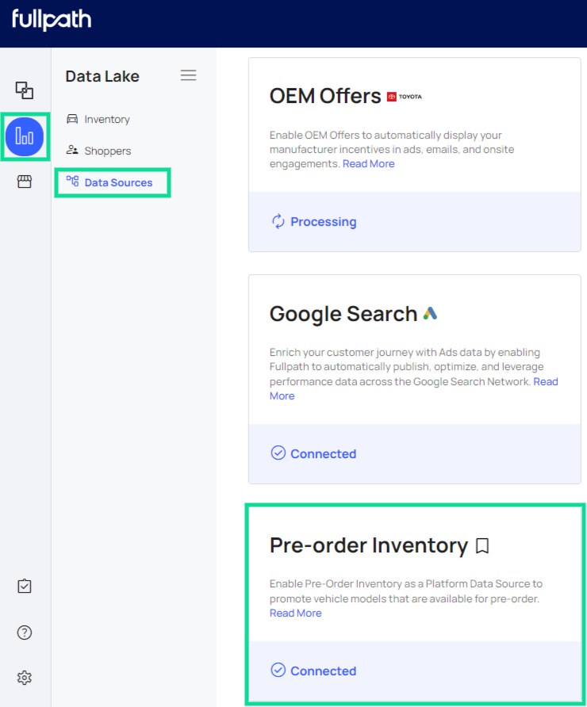
Task: Open the clipboard checklist icon
Action: pos(25,587)
